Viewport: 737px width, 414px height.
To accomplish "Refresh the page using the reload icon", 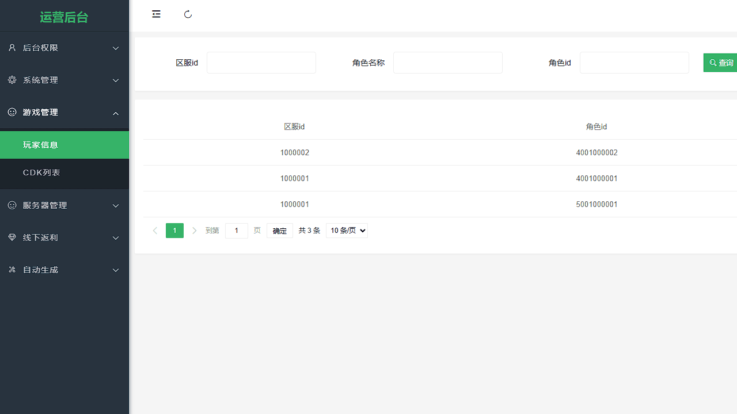I will point(188,14).
